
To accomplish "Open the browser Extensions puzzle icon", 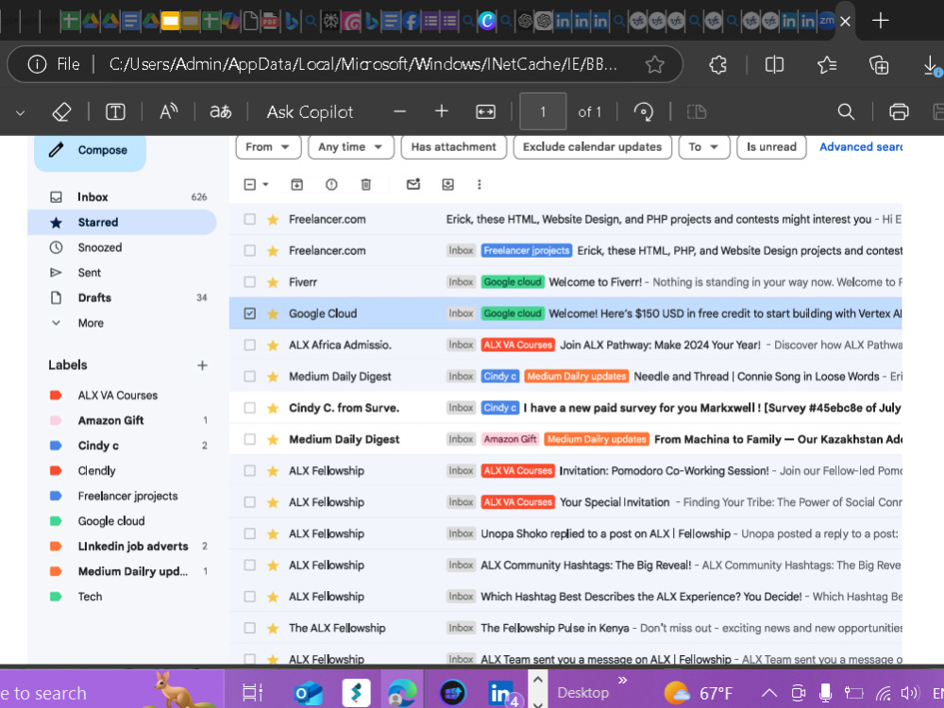I will point(717,64).
